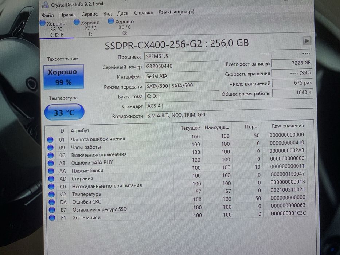Image resolution: width=340 pixels, height=255 pixels.
Task: Click the ID column header
Action: [62, 131]
